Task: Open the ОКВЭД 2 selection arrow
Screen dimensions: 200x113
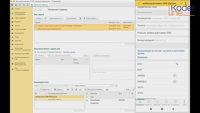Action: point(175,82)
